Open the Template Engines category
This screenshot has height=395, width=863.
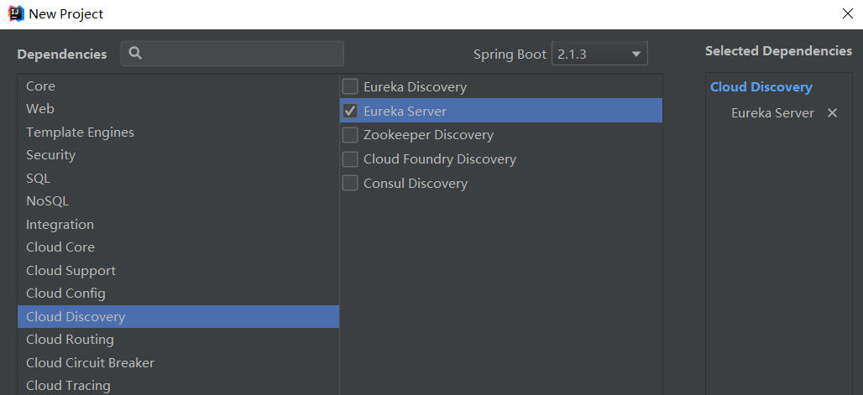[178, 132]
